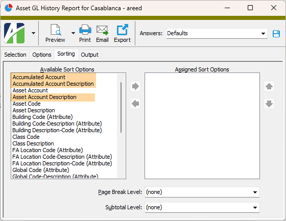Expand the Subtotal Level dropdown
This screenshot has height=221, width=286.
202,207
